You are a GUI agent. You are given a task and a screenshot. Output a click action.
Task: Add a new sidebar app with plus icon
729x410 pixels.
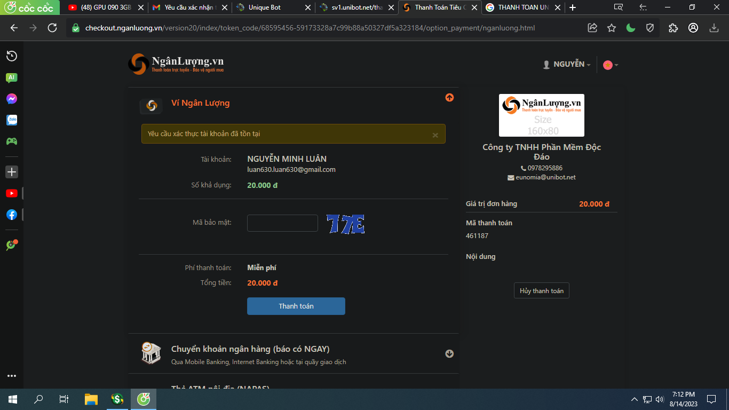[12, 172]
